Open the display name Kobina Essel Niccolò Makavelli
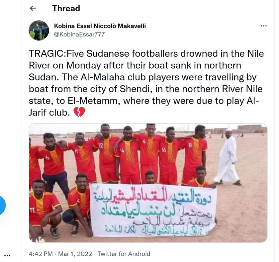 point(100,26)
